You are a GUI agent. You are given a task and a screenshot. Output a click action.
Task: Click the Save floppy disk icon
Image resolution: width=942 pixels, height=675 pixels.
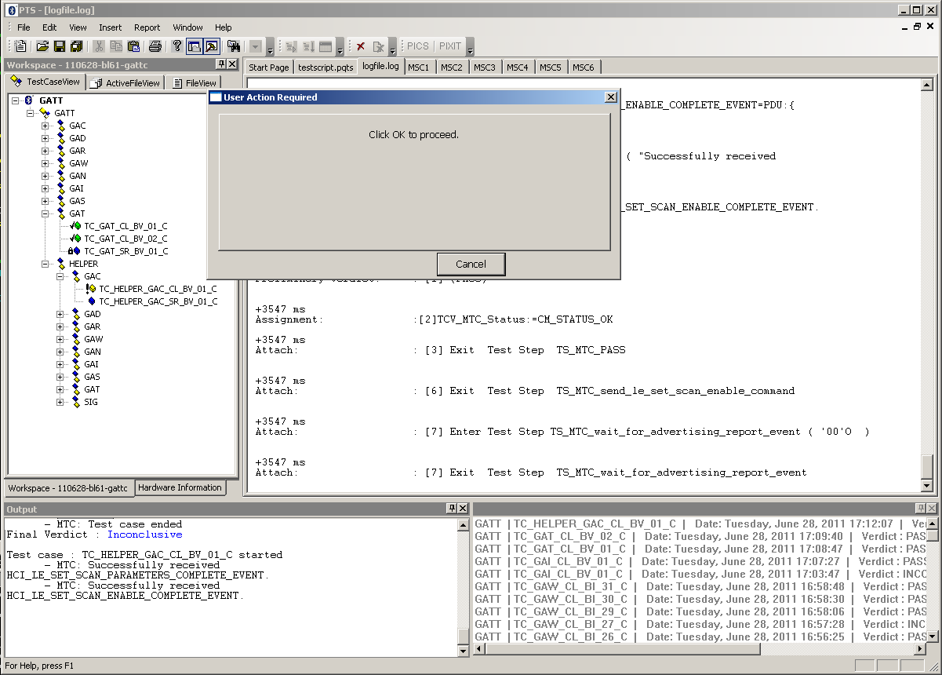tap(60, 46)
